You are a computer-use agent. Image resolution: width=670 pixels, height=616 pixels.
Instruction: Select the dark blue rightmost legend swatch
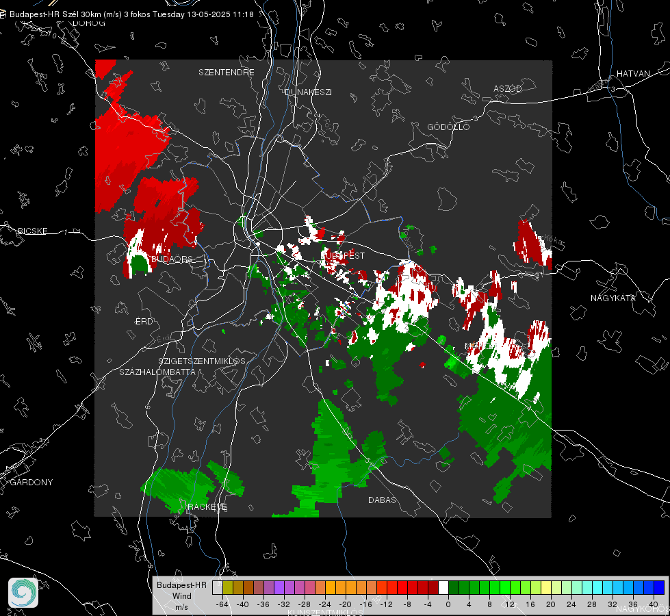tap(660, 588)
